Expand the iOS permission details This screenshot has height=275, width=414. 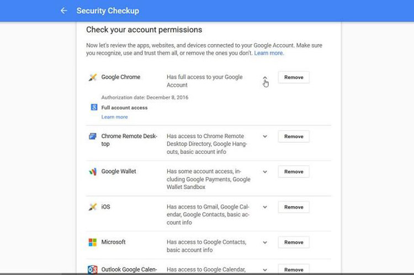pyautogui.click(x=265, y=207)
